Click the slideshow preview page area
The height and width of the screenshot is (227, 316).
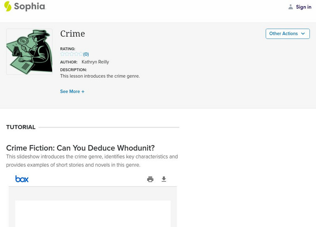point(93,214)
